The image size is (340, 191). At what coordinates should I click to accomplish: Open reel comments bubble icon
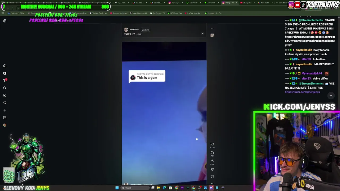[212, 153]
